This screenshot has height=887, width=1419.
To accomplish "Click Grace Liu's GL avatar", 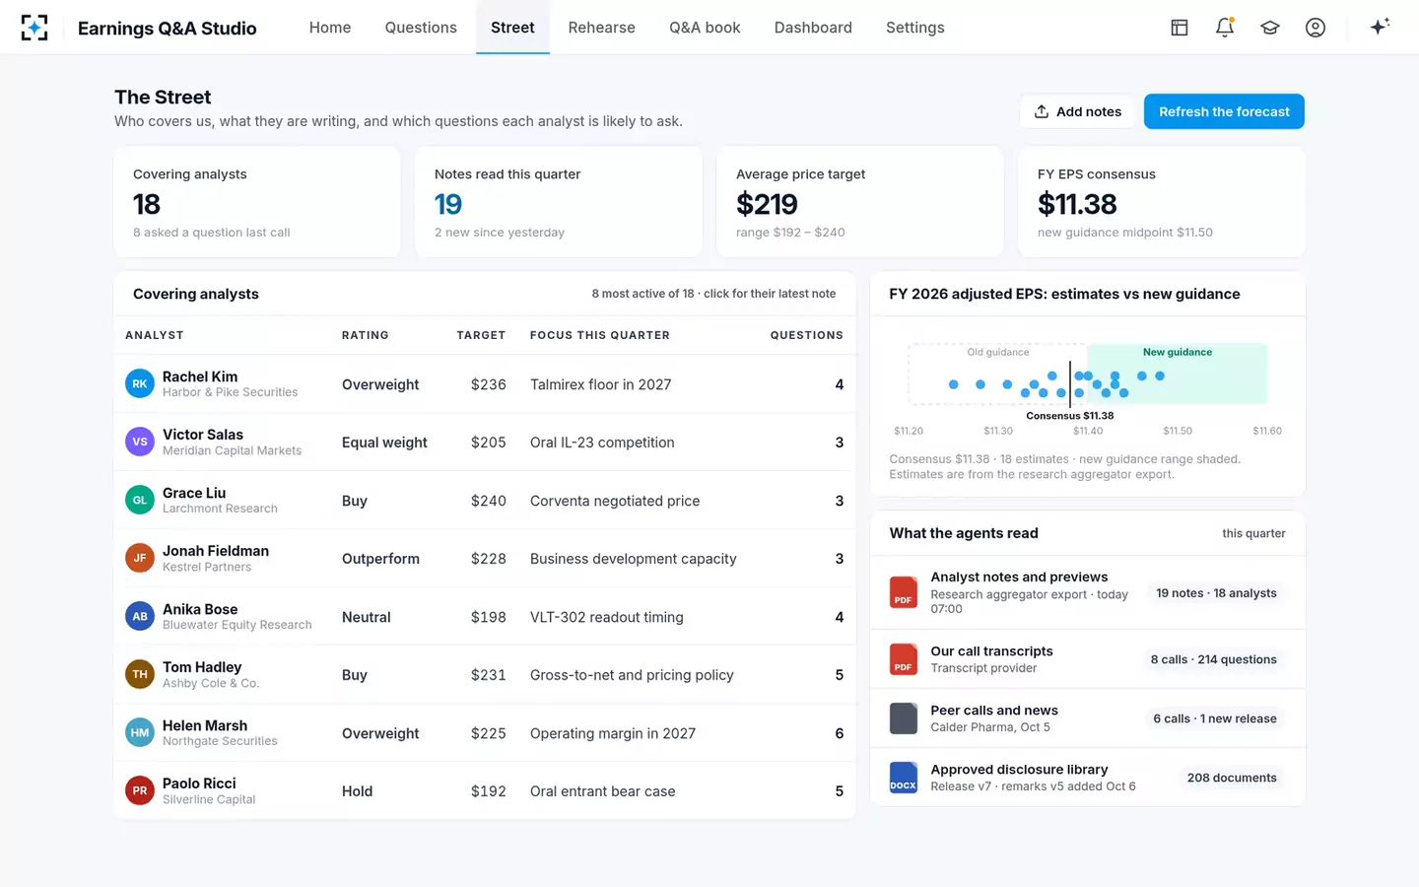I will pyautogui.click(x=140, y=500).
